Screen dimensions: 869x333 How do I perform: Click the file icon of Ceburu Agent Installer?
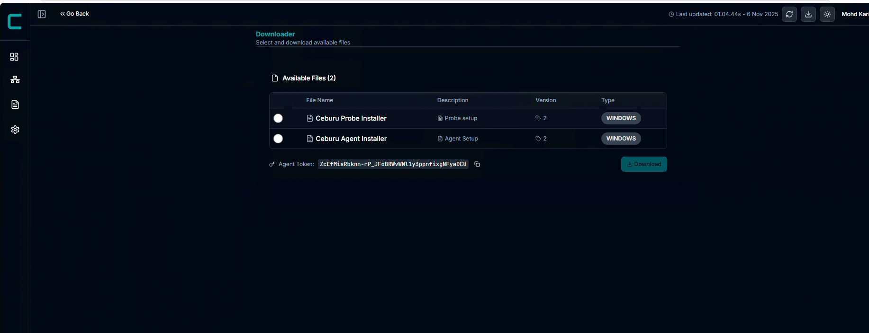tap(310, 139)
